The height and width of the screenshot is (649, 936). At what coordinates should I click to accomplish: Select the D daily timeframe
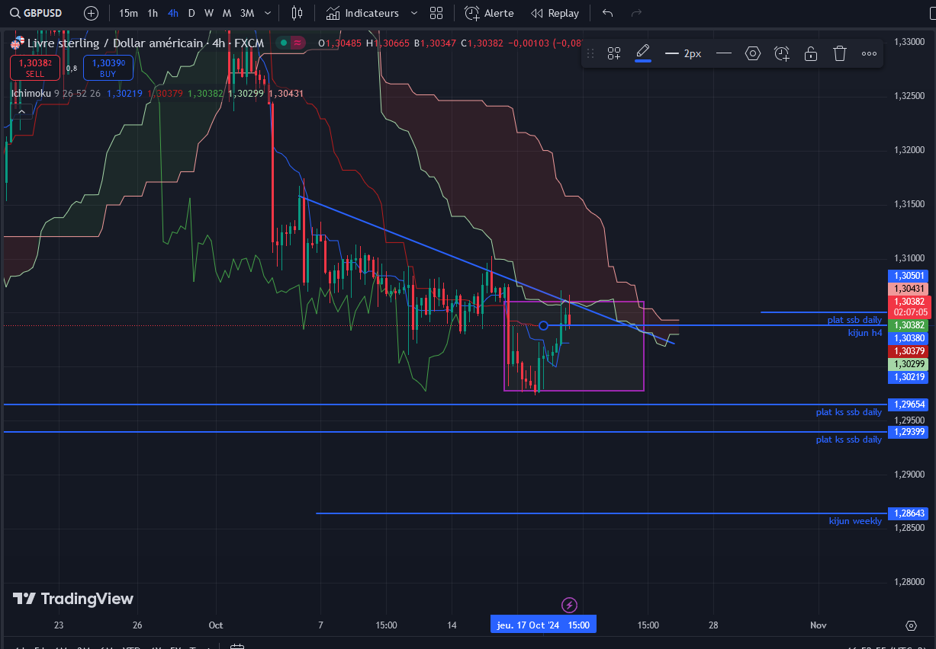pyautogui.click(x=191, y=13)
